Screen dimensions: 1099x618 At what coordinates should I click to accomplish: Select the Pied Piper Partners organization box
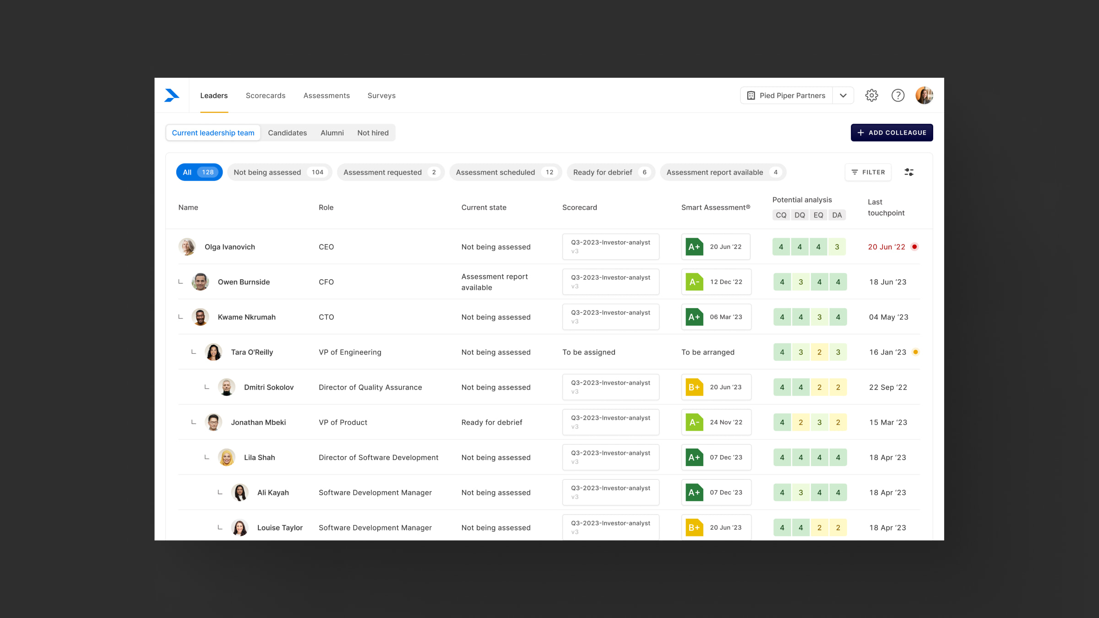point(787,95)
